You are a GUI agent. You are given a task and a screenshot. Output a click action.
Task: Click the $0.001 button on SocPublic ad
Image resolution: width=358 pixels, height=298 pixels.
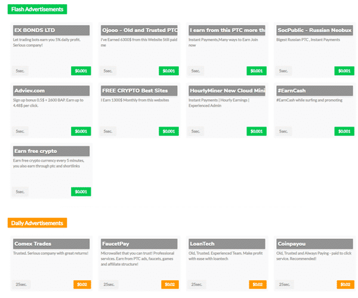[344, 71]
